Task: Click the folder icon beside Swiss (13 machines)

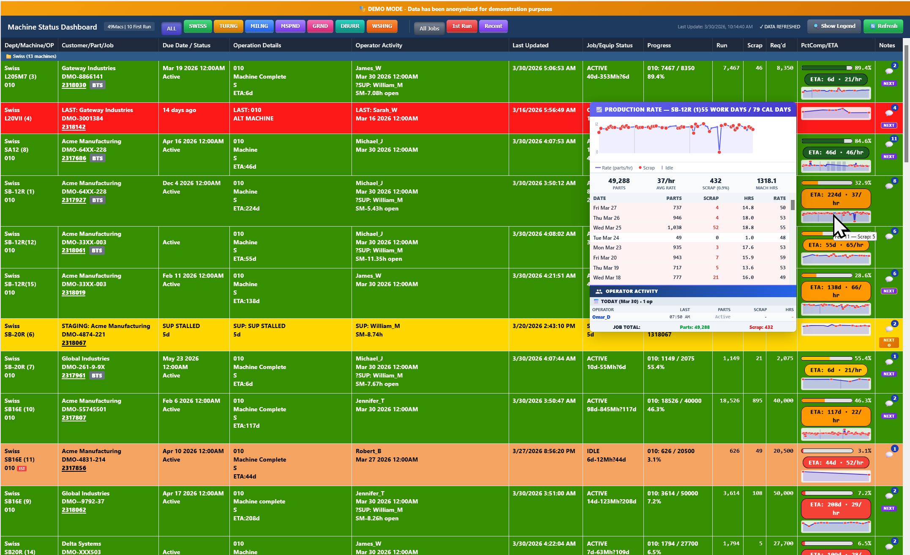Action: [9, 56]
